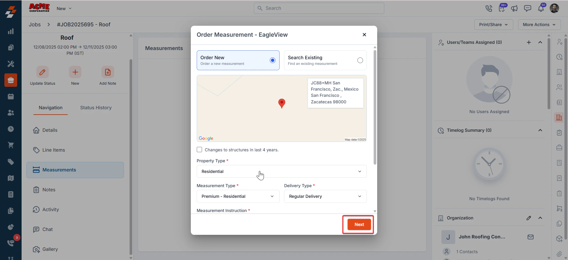
Task: Open the Delivery Type dropdown
Action: click(x=325, y=196)
